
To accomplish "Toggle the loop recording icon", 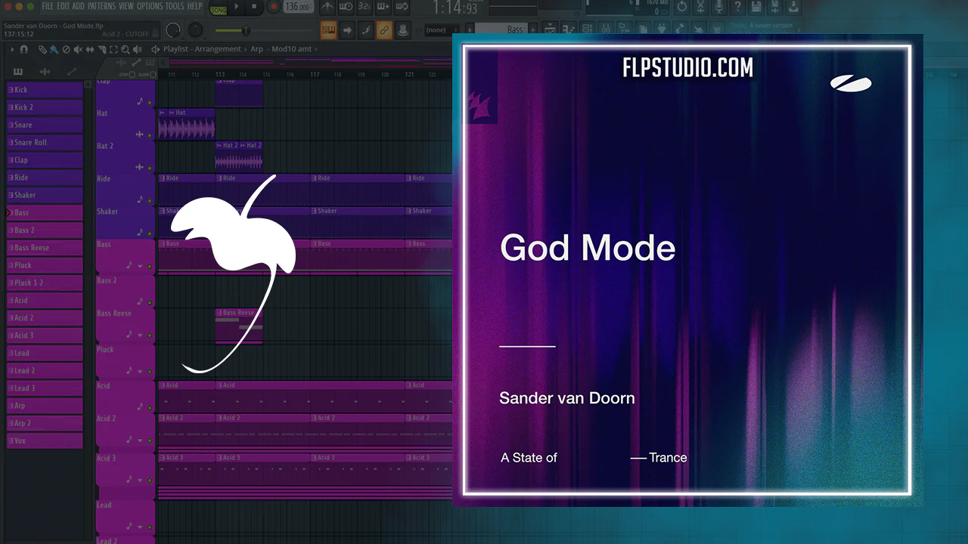I will point(401,7).
